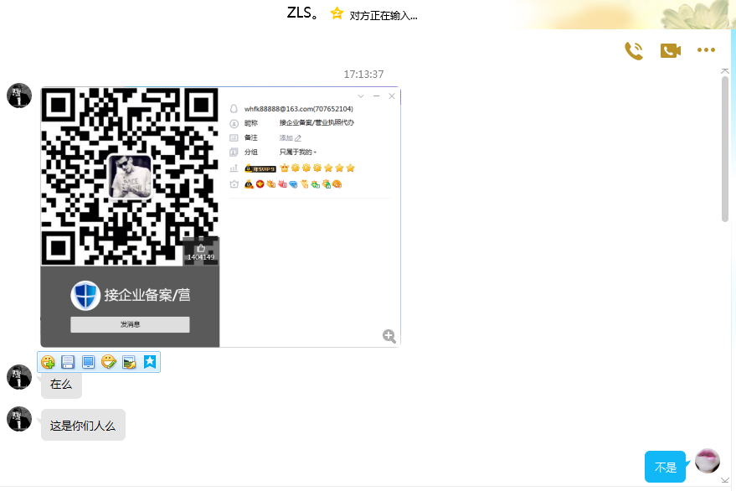The image size is (736, 491).
Task: Click the chat scrollbar up arrow
Action: coord(725,71)
